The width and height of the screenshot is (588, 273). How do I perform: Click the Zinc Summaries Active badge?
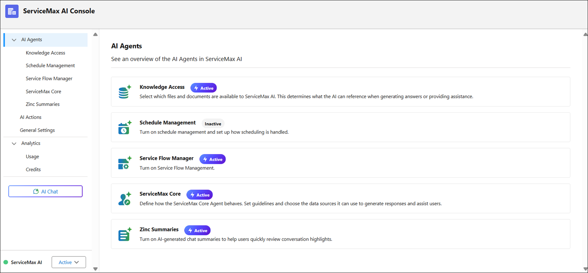(x=198, y=230)
